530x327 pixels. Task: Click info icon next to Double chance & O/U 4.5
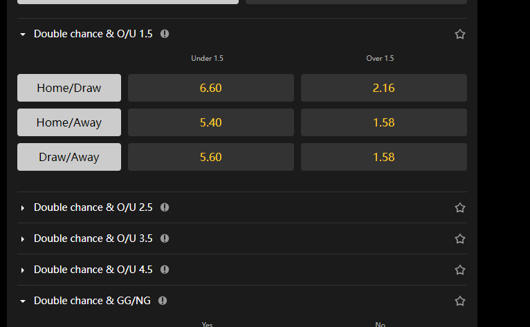pos(165,270)
